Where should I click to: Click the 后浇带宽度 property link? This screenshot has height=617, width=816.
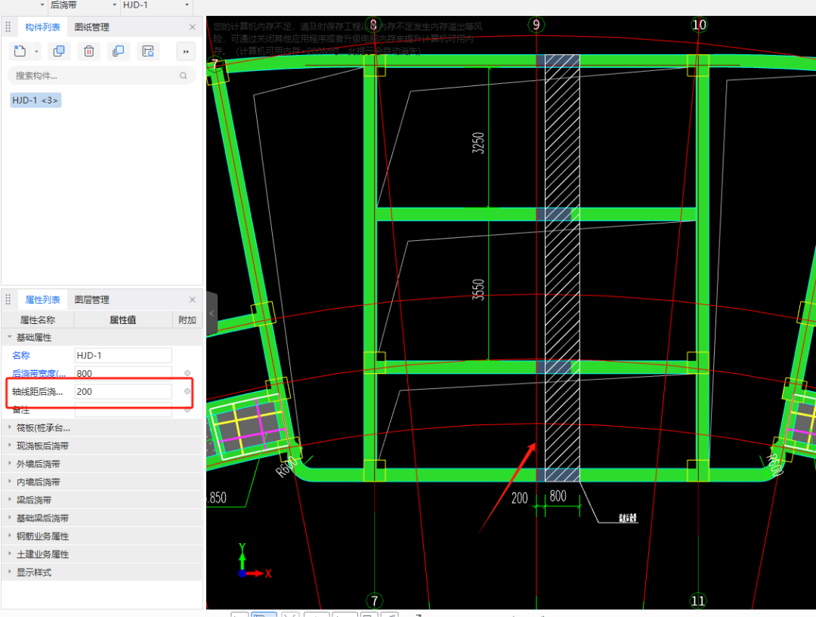coord(39,374)
